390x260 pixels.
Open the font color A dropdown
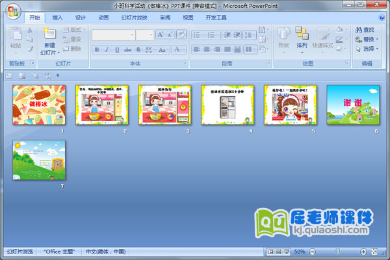tap(179, 50)
